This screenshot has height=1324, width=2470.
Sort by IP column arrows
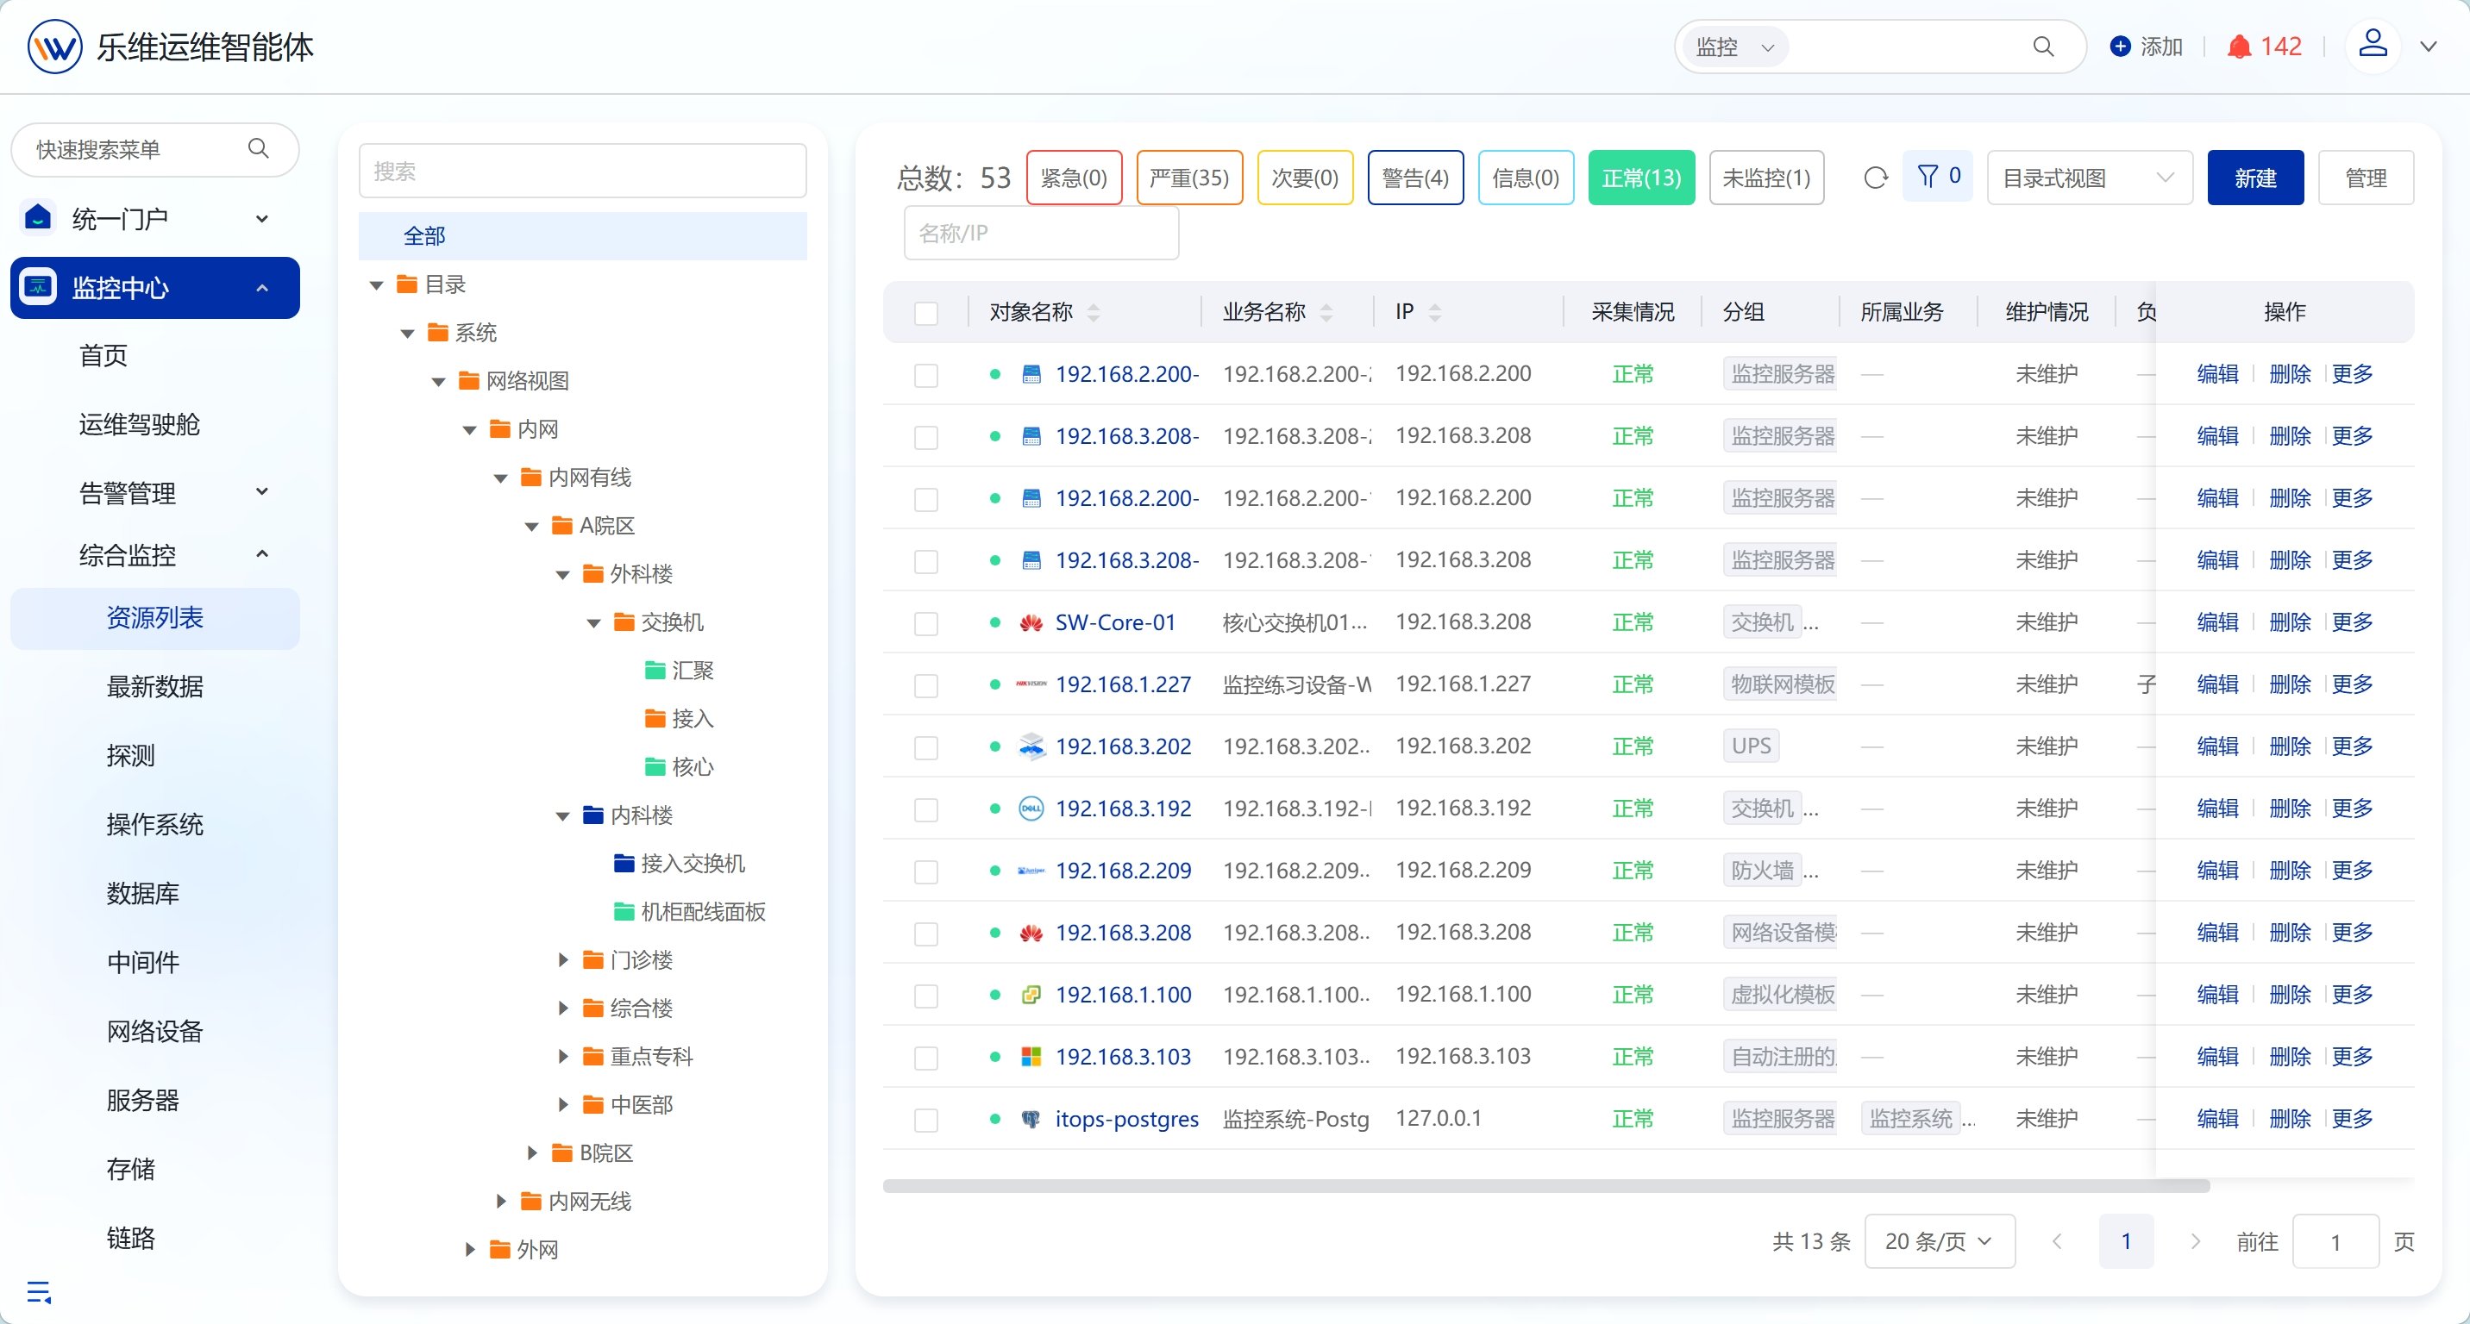(1434, 312)
